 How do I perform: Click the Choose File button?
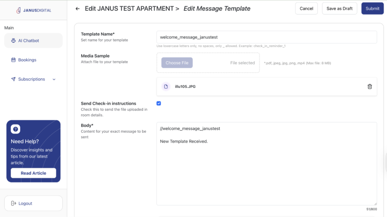click(x=177, y=63)
